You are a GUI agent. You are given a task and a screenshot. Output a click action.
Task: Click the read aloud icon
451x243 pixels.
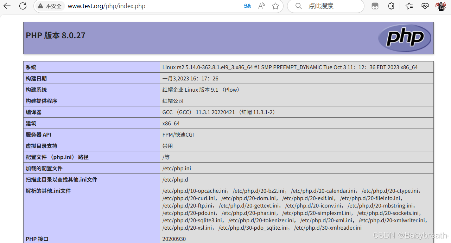click(261, 6)
